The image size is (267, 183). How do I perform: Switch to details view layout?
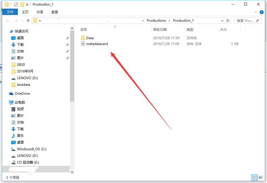(254, 177)
